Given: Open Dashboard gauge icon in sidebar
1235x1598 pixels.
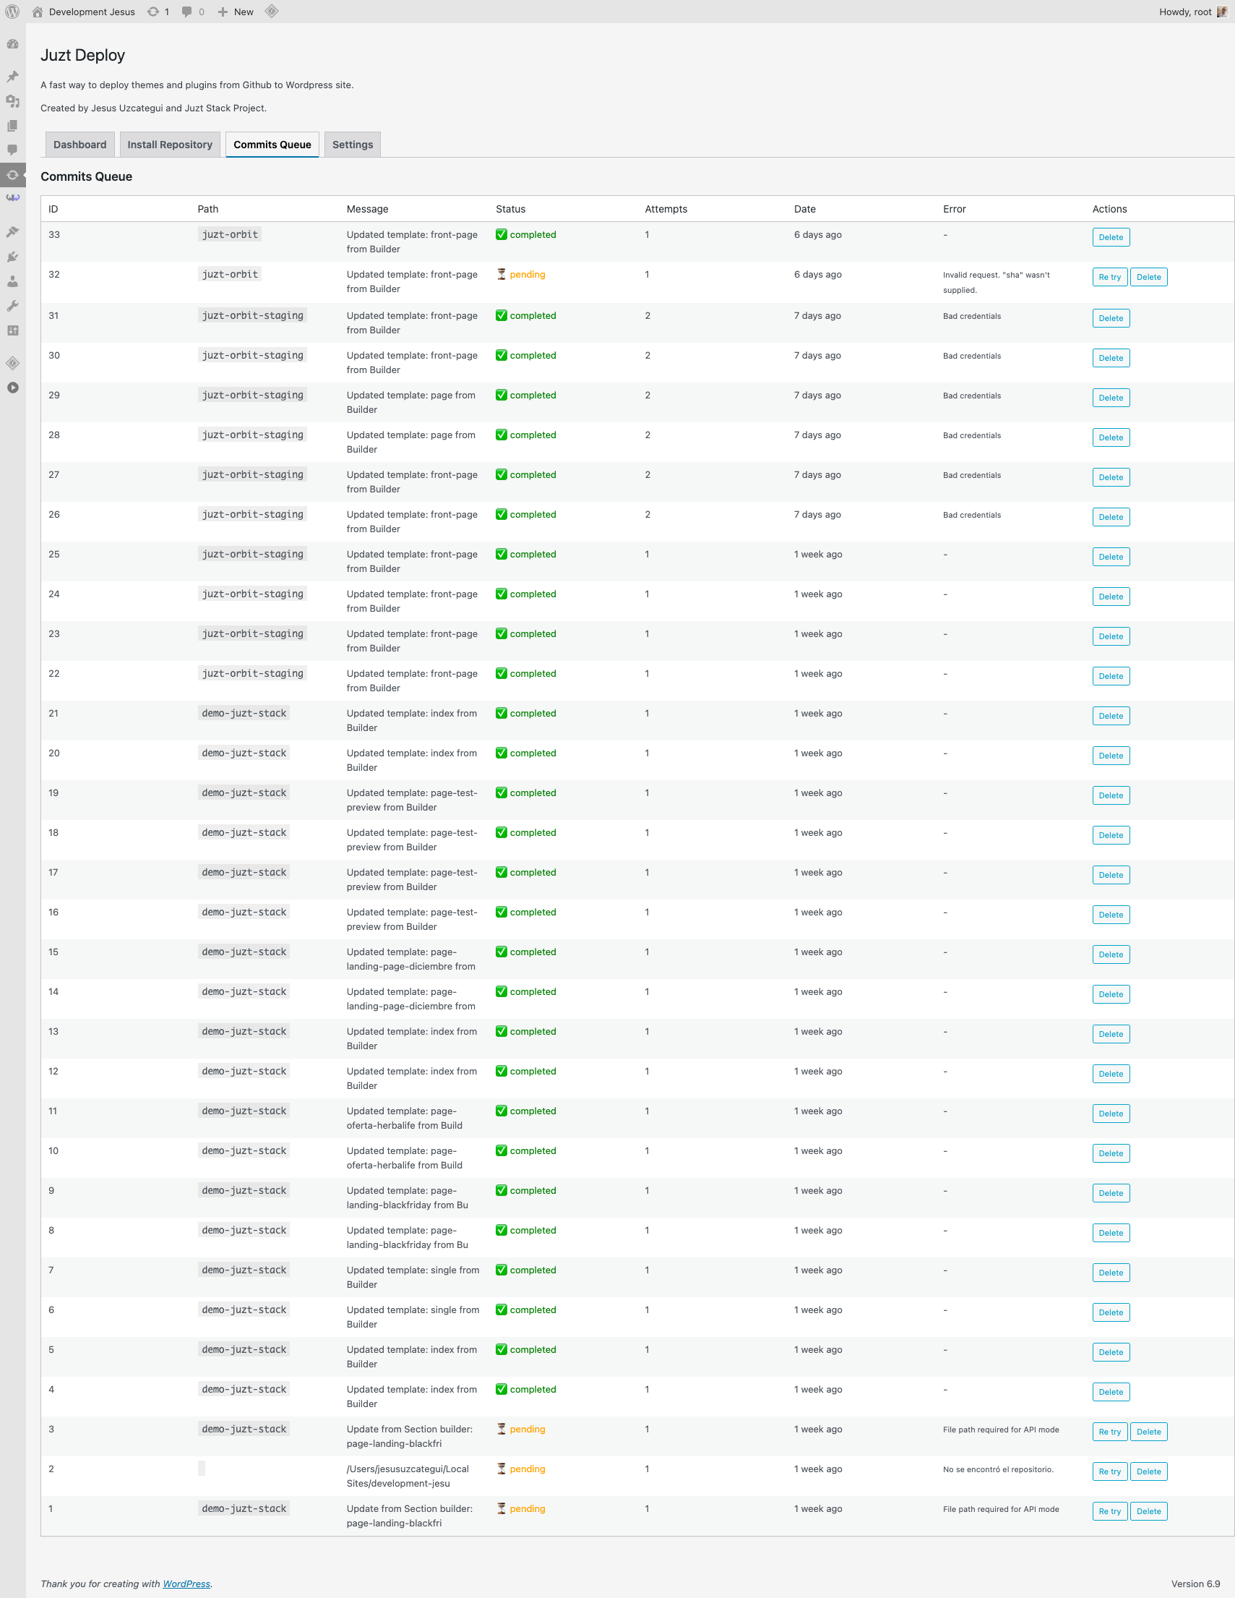Looking at the screenshot, I should tap(12, 44).
